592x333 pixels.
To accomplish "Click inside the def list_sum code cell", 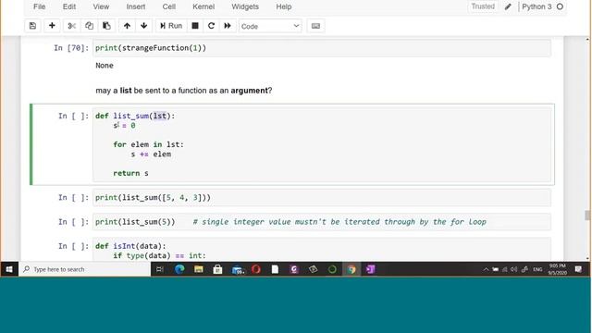I will 322,144.
